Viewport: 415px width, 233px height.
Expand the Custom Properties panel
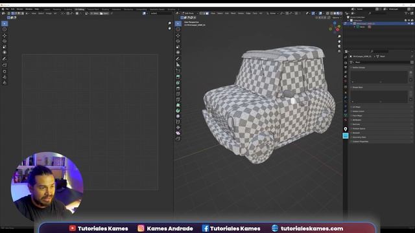[361, 142]
